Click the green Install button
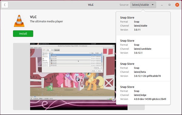 coord(23,34)
